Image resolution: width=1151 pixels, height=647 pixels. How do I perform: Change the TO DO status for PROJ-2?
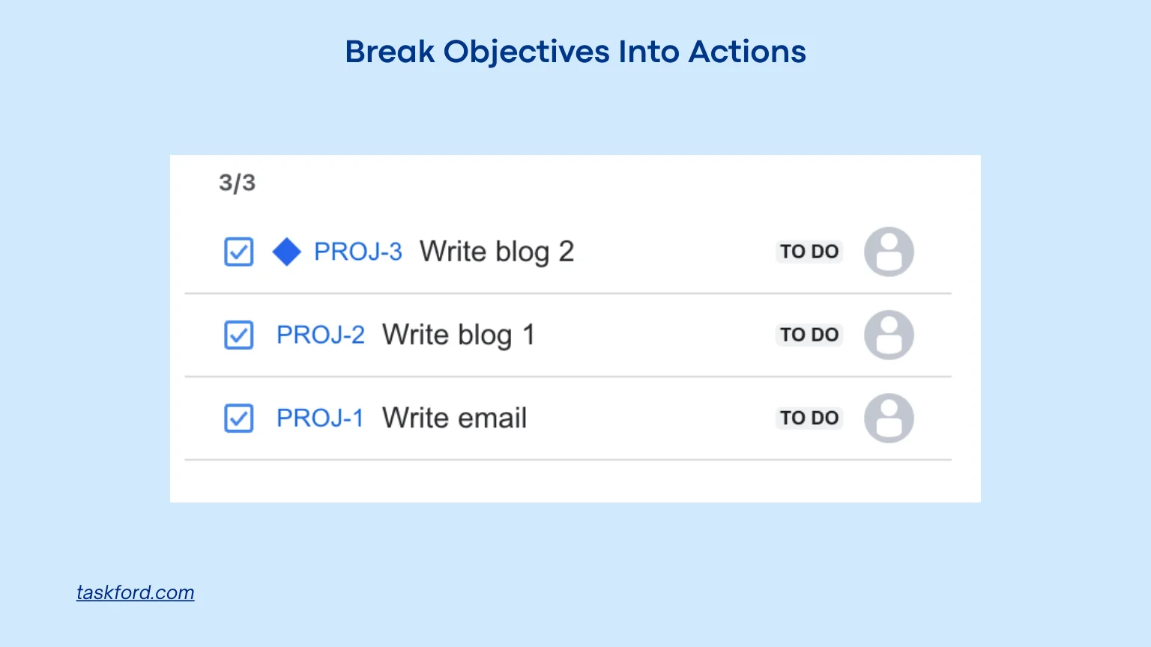[x=809, y=335]
